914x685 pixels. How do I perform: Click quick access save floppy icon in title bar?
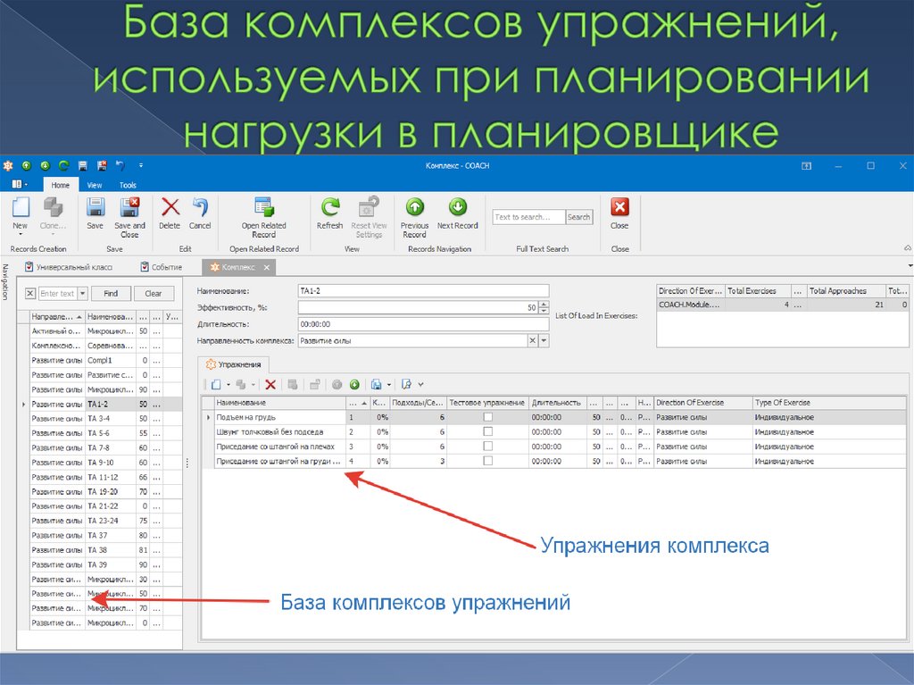tap(83, 166)
